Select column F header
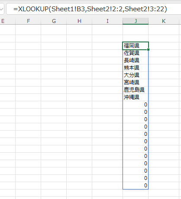 28,21
